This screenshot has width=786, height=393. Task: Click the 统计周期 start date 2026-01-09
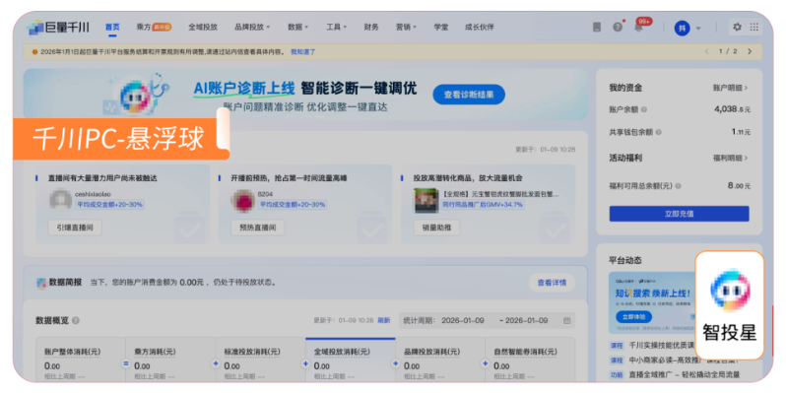[x=463, y=320]
